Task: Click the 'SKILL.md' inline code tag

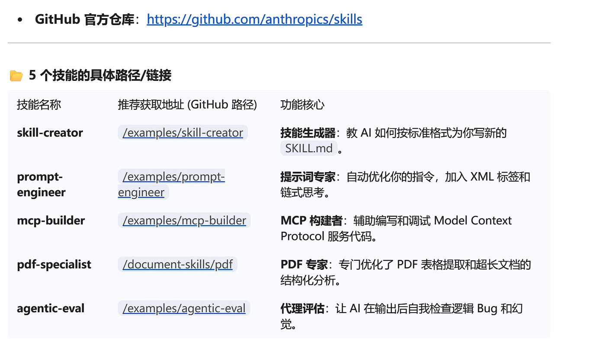Action: pyautogui.click(x=309, y=148)
